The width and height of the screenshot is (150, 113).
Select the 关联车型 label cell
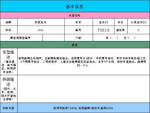pos(9,108)
